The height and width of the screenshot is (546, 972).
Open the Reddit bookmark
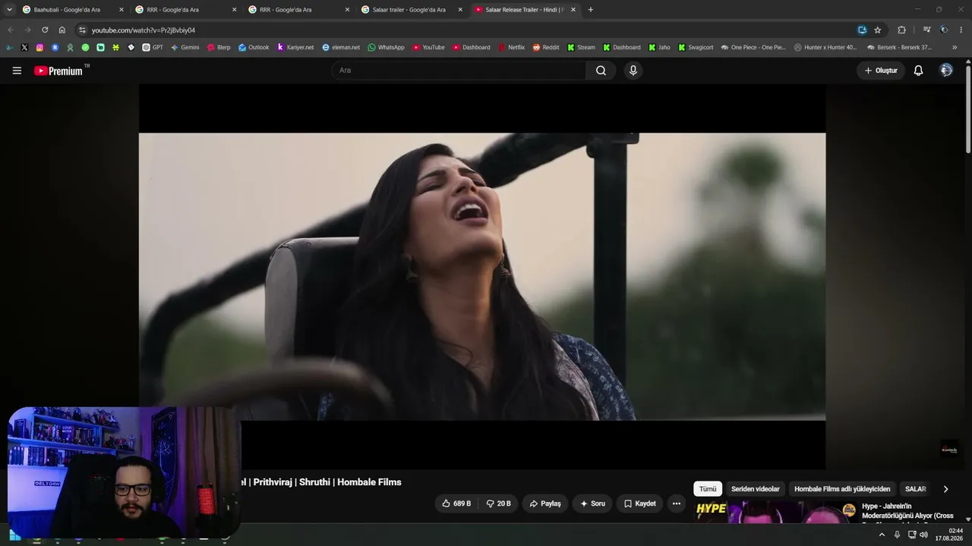546,47
